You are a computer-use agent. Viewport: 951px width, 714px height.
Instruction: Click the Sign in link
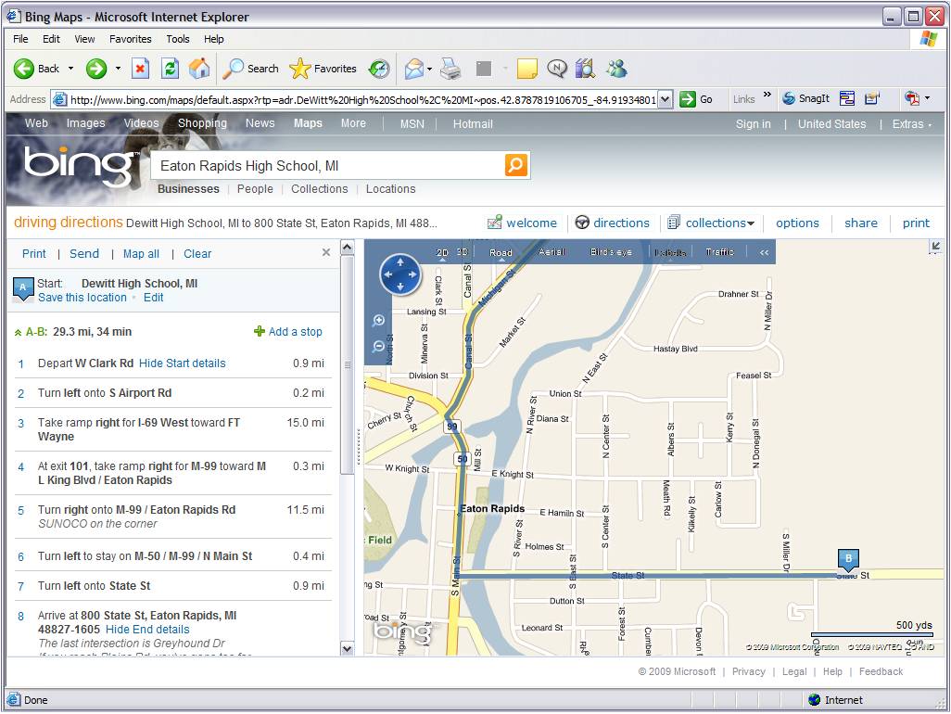click(754, 123)
